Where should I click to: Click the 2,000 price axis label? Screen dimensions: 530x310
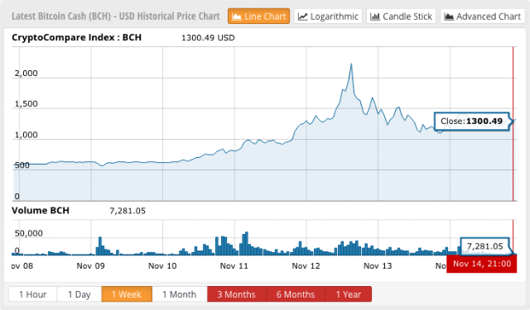tap(26, 74)
